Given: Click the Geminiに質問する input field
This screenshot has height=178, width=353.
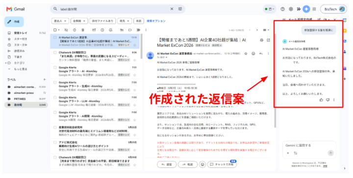Looking at the screenshot, I should coord(309,145).
